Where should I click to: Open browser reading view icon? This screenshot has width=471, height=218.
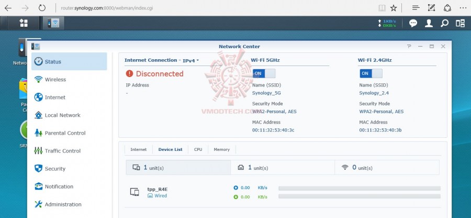[382, 8]
